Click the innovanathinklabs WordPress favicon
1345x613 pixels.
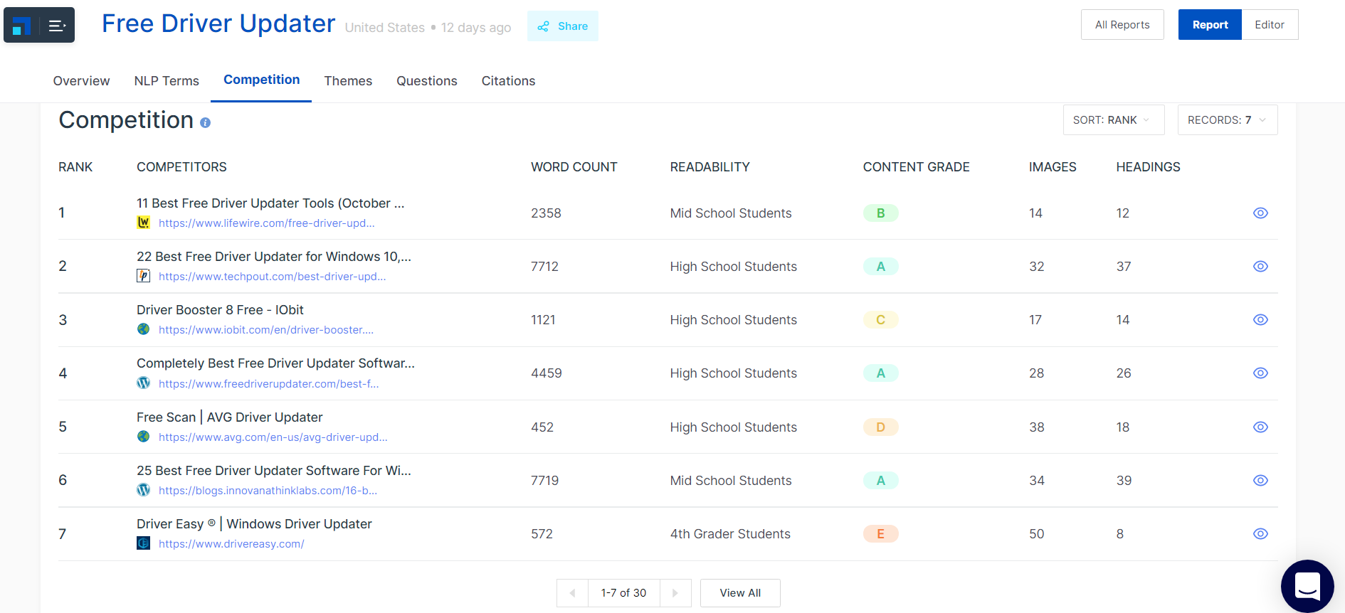tap(143, 490)
